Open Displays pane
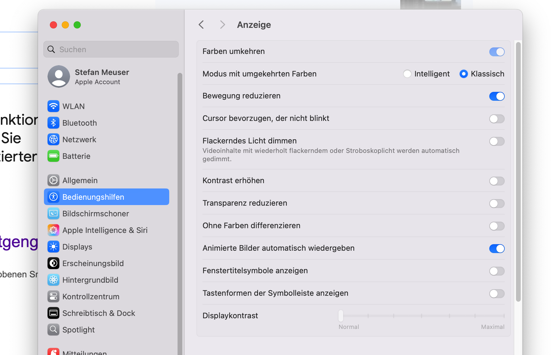This screenshot has height=355, width=554. pos(107,247)
